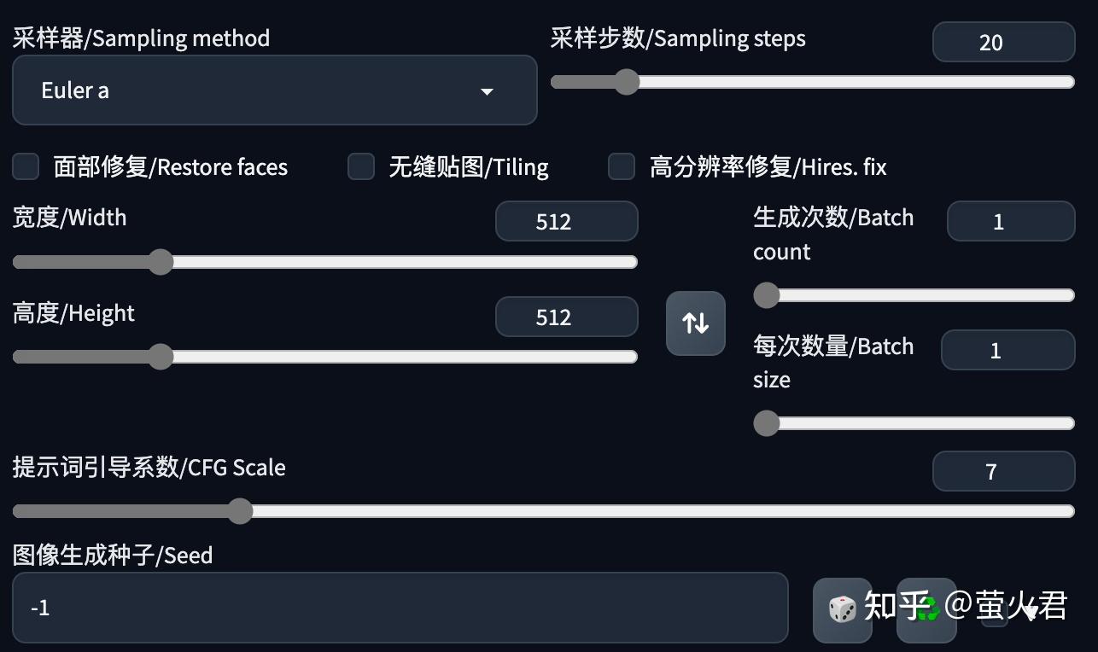This screenshot has width=1098, height=652.
Task: Click the dropdown arrow next to Euler a
Action: click(x=487, y=90)
